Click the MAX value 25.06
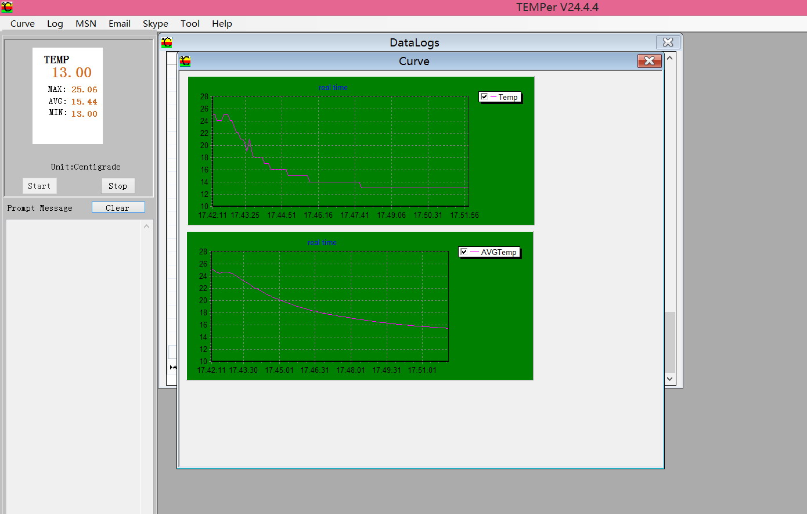This screenshot has width=807, height=514. tap(84, 89)
